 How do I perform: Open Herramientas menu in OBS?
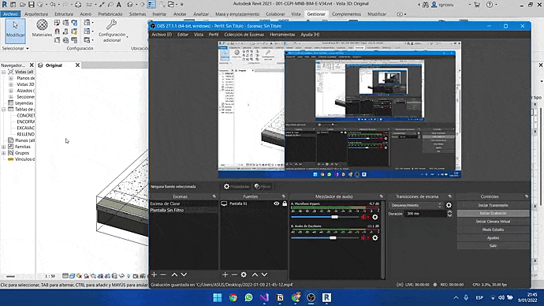[x=282, y=35]
